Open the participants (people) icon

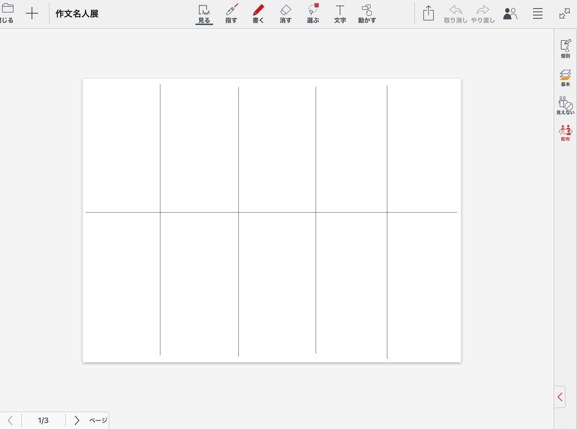point(510,14)
